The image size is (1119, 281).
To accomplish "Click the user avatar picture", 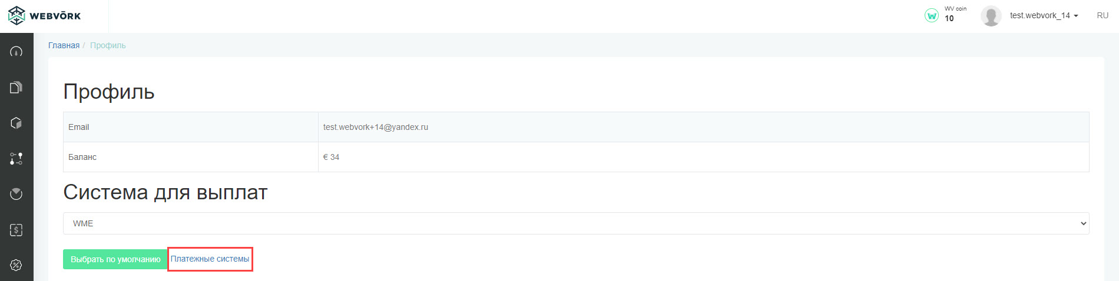I will pos(991,16).
